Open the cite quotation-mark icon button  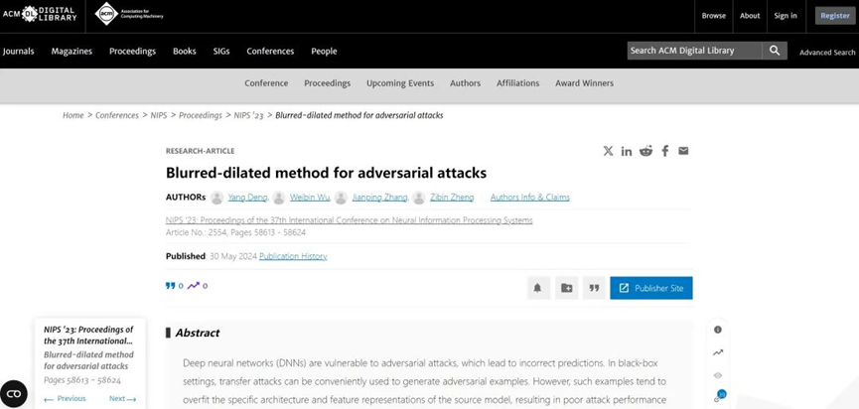tap(594, 288)
